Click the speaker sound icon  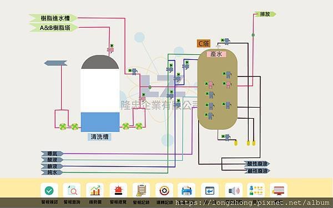(234, 190)
